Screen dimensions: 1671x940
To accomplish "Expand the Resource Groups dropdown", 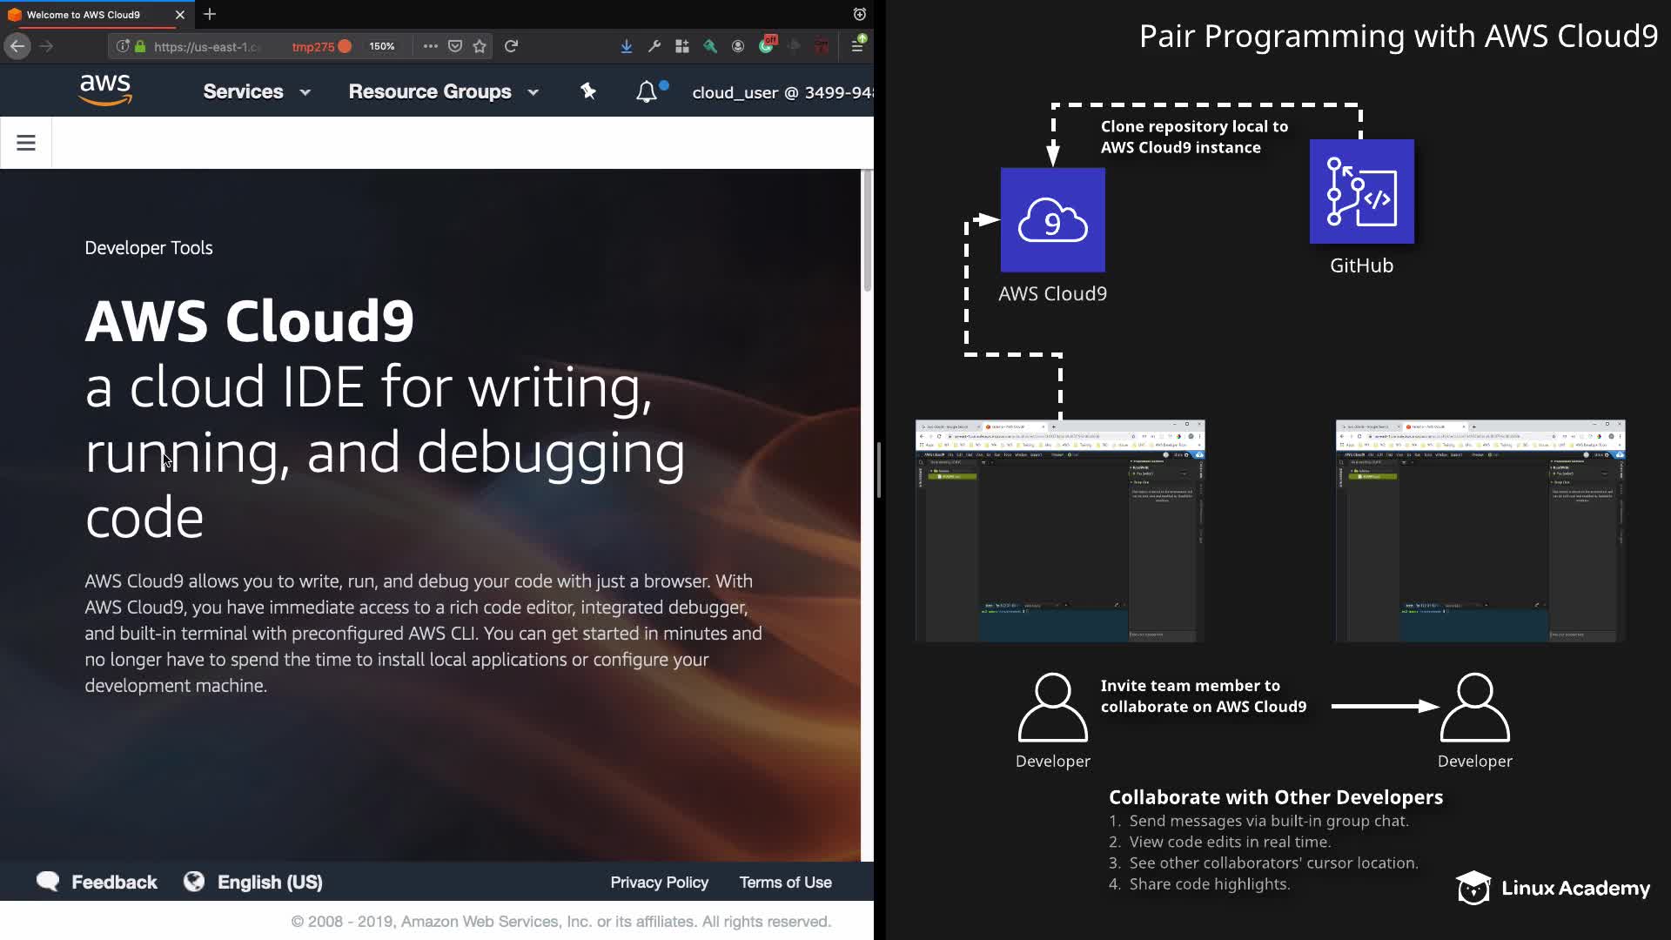I will pyautogui.click(x=443, y=91).
